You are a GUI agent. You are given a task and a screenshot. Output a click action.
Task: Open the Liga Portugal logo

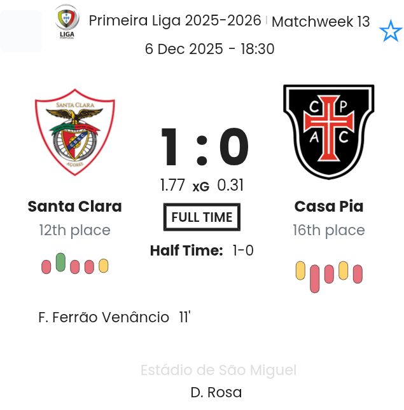(67, 22)
